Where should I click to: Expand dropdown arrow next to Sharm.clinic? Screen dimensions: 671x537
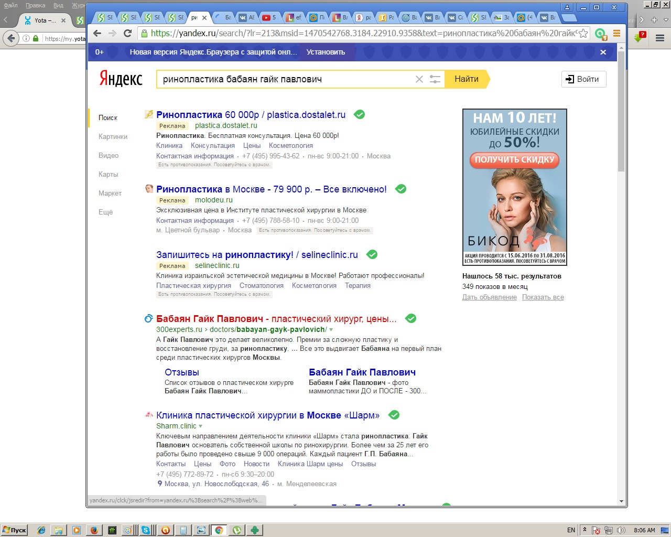[x=201, y=426]
